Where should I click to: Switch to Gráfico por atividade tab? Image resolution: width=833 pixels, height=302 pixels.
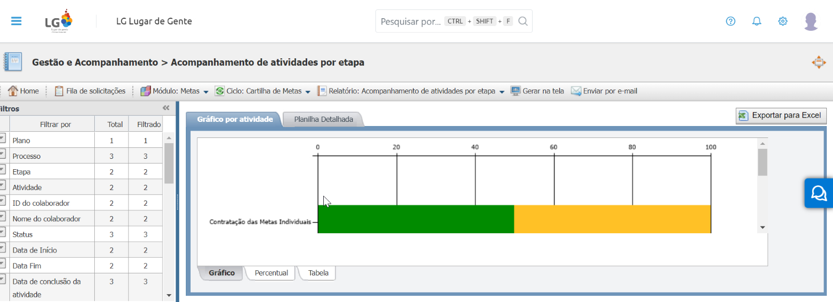[234, 119]
